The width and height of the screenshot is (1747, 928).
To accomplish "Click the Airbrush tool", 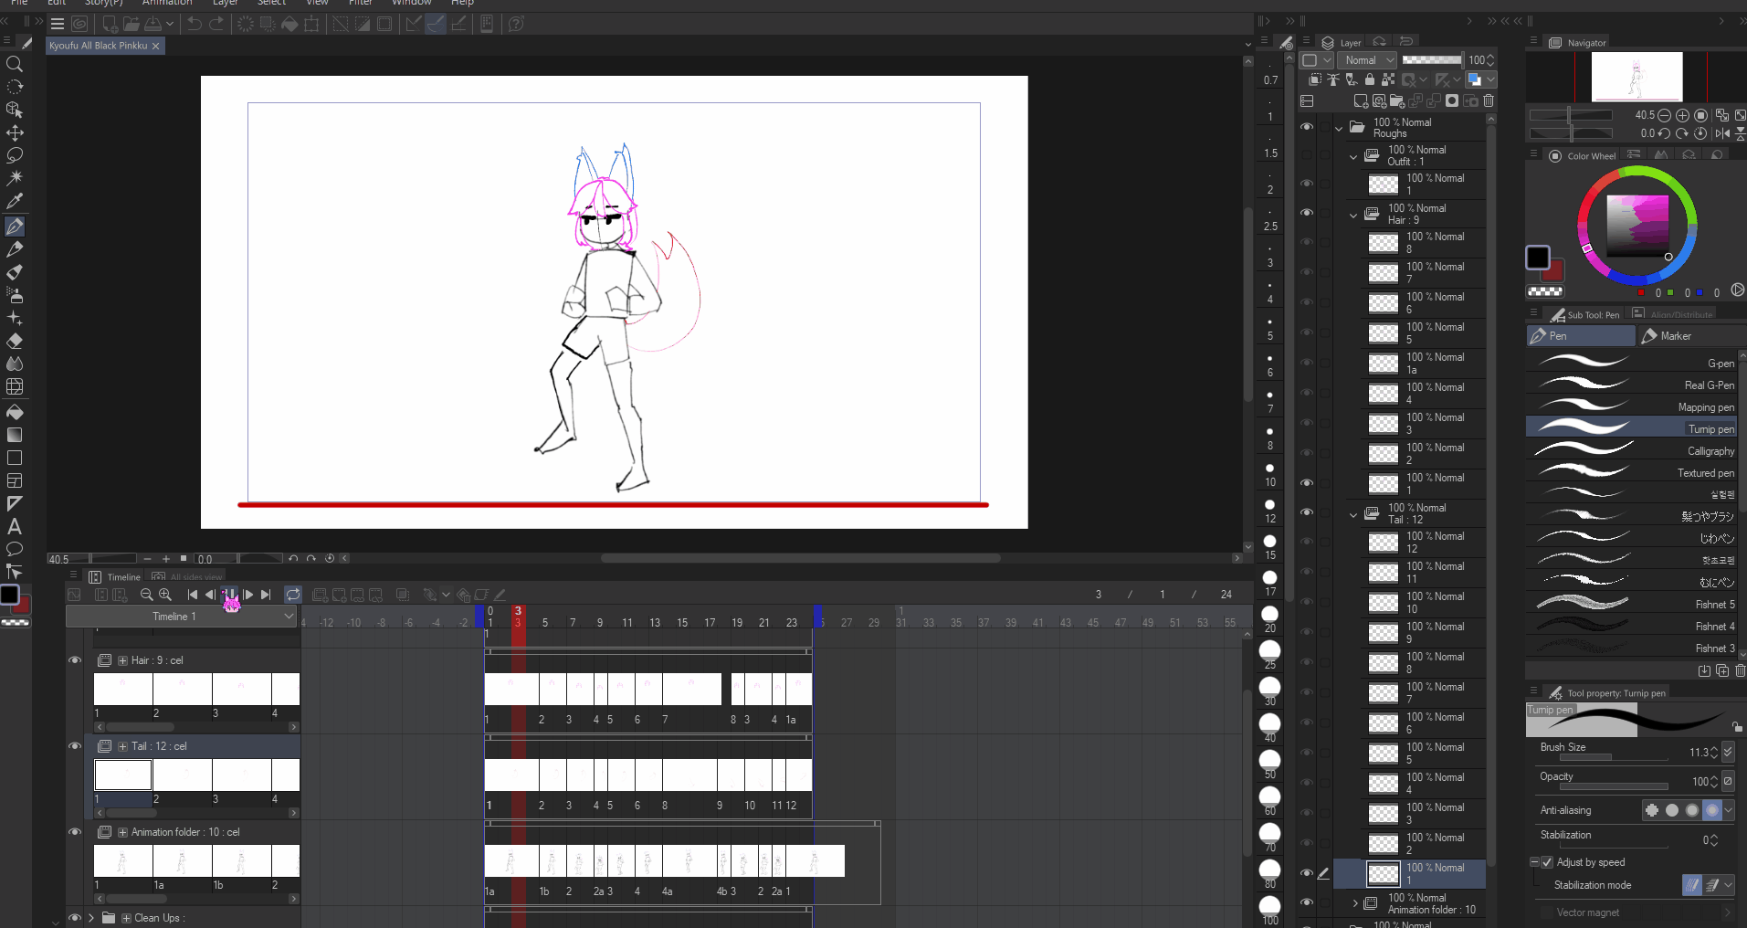I will 15,295.
